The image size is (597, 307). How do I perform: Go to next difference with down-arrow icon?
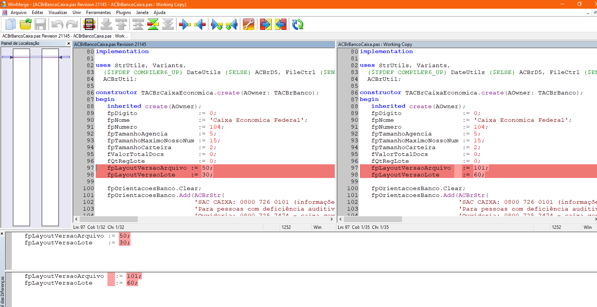tap(106, 25)
